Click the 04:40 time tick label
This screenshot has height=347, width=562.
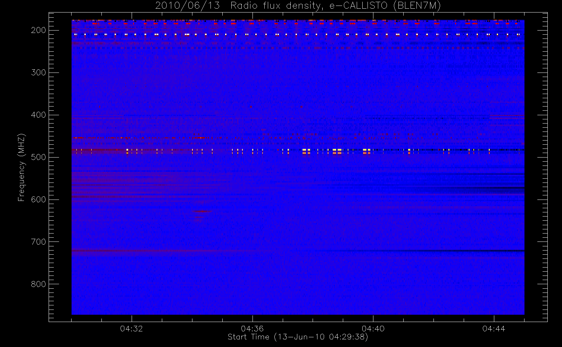pyautogui.click(x=373, y=328)
